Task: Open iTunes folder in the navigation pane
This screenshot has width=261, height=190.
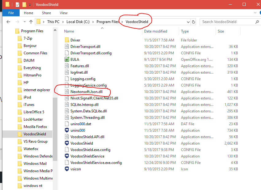Action: point(29,105)
